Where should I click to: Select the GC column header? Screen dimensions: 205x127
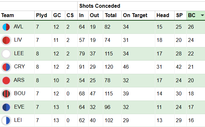tap(57, 15)
